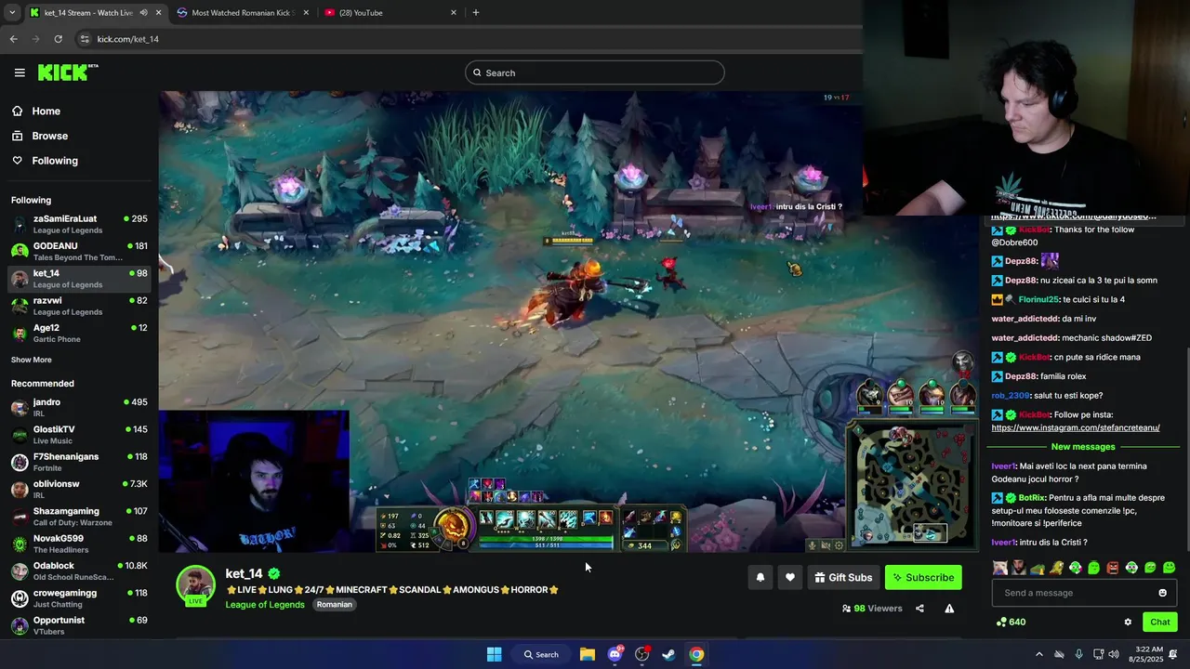Share the stream via share icon
The height and width of the screenshot is (669, 1190).
coord(919,609)
